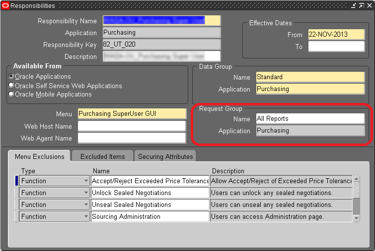This screenshot has height=251, width=375.
Task: Click the Application field showing Purchasing
Action: pos(161,32)
